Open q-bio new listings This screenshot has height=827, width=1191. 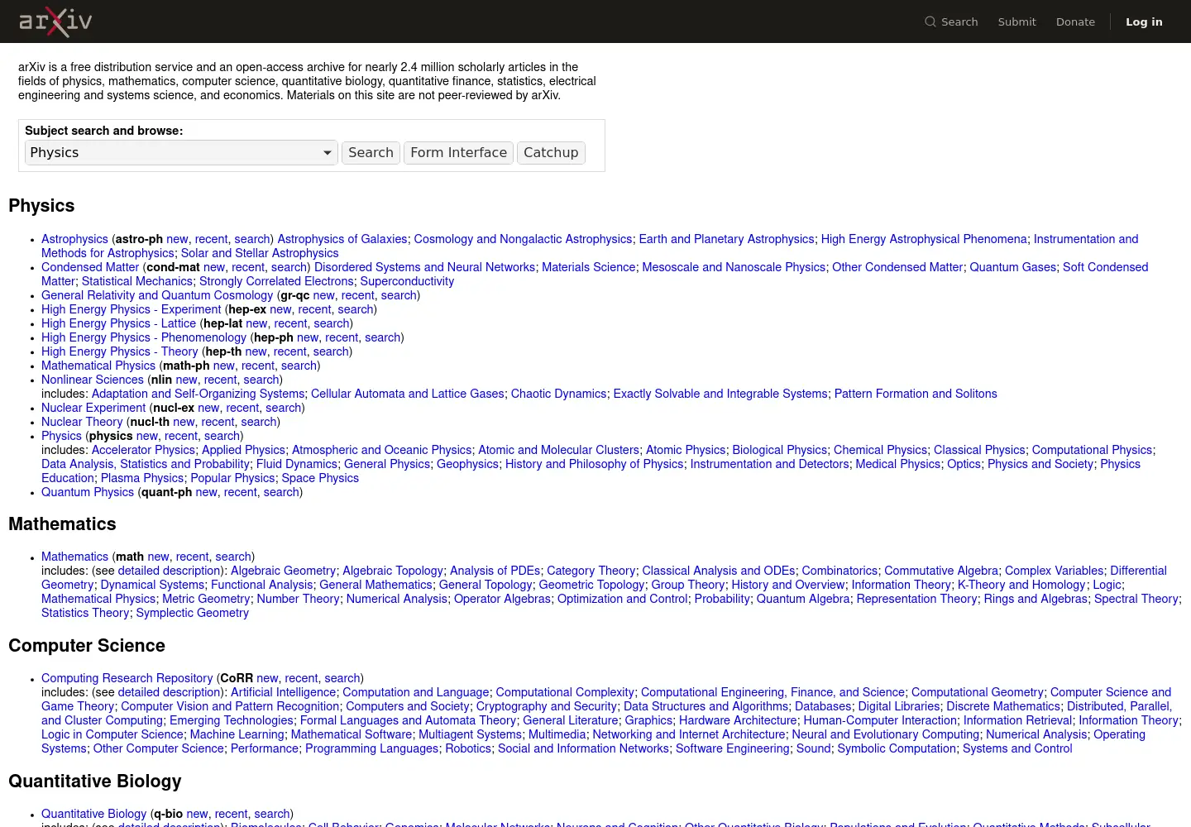coord(197,814)
